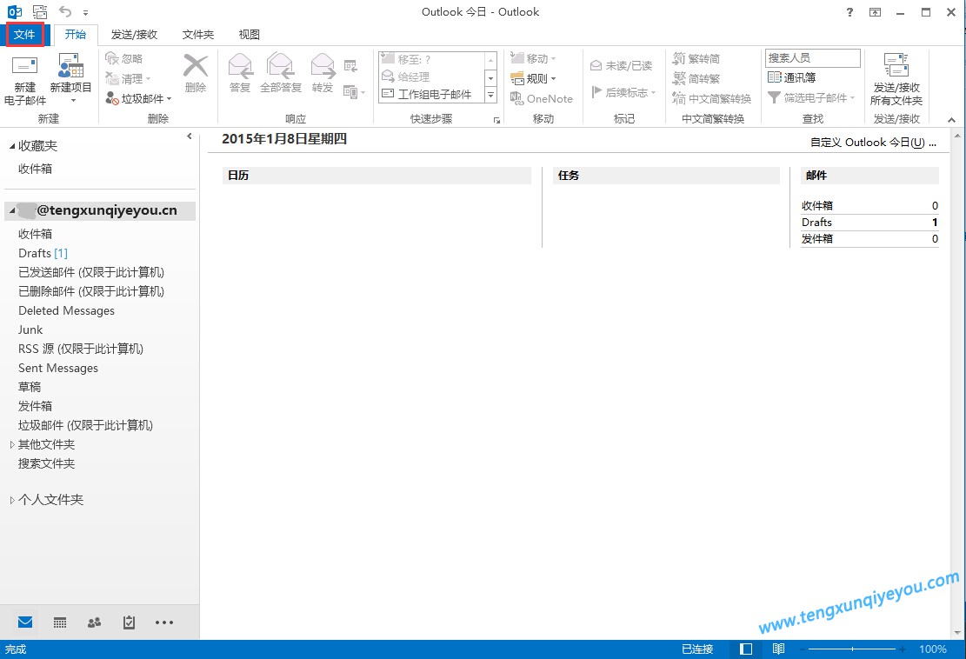Open Outlook Help question mark

click(x=849, y=11)
